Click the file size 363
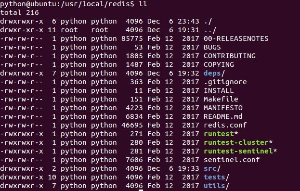This screenshot has width=300, height=191. tap(136, 82)
